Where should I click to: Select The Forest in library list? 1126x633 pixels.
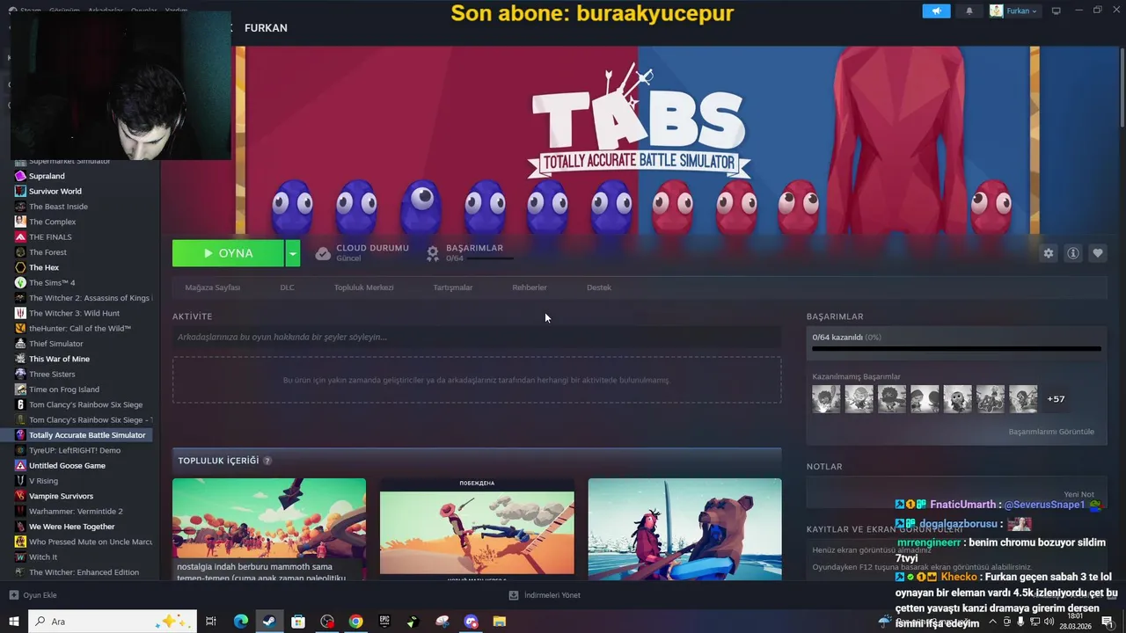pyautogui.click(x=48, y=252)
